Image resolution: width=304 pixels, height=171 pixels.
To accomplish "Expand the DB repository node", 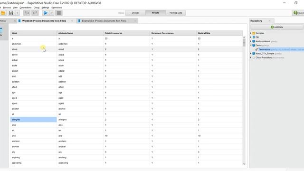I will [251, 37].
